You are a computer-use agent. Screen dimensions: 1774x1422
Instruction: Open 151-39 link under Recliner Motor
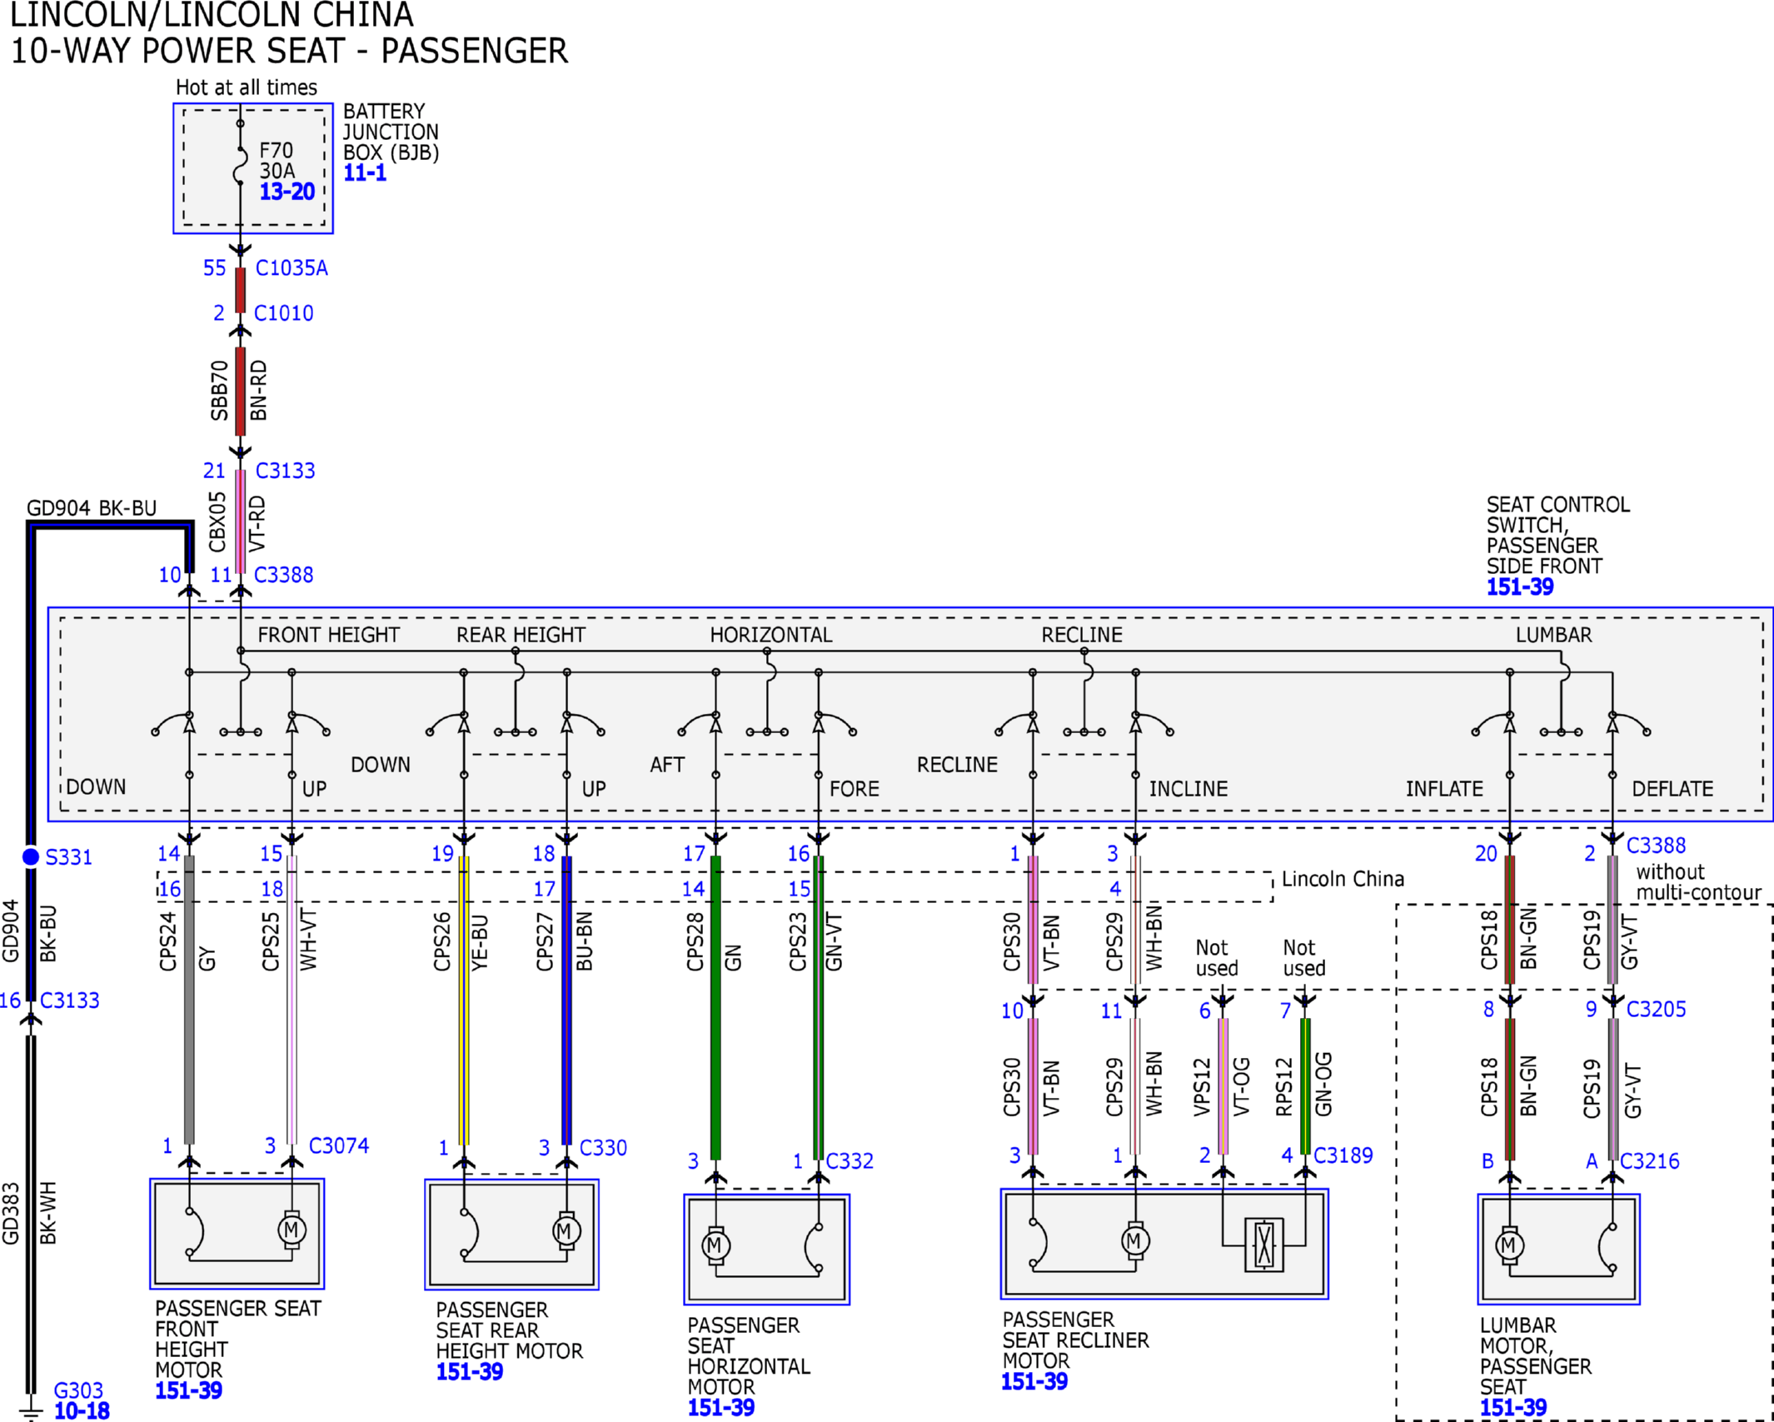(x=1034, y=1381)
